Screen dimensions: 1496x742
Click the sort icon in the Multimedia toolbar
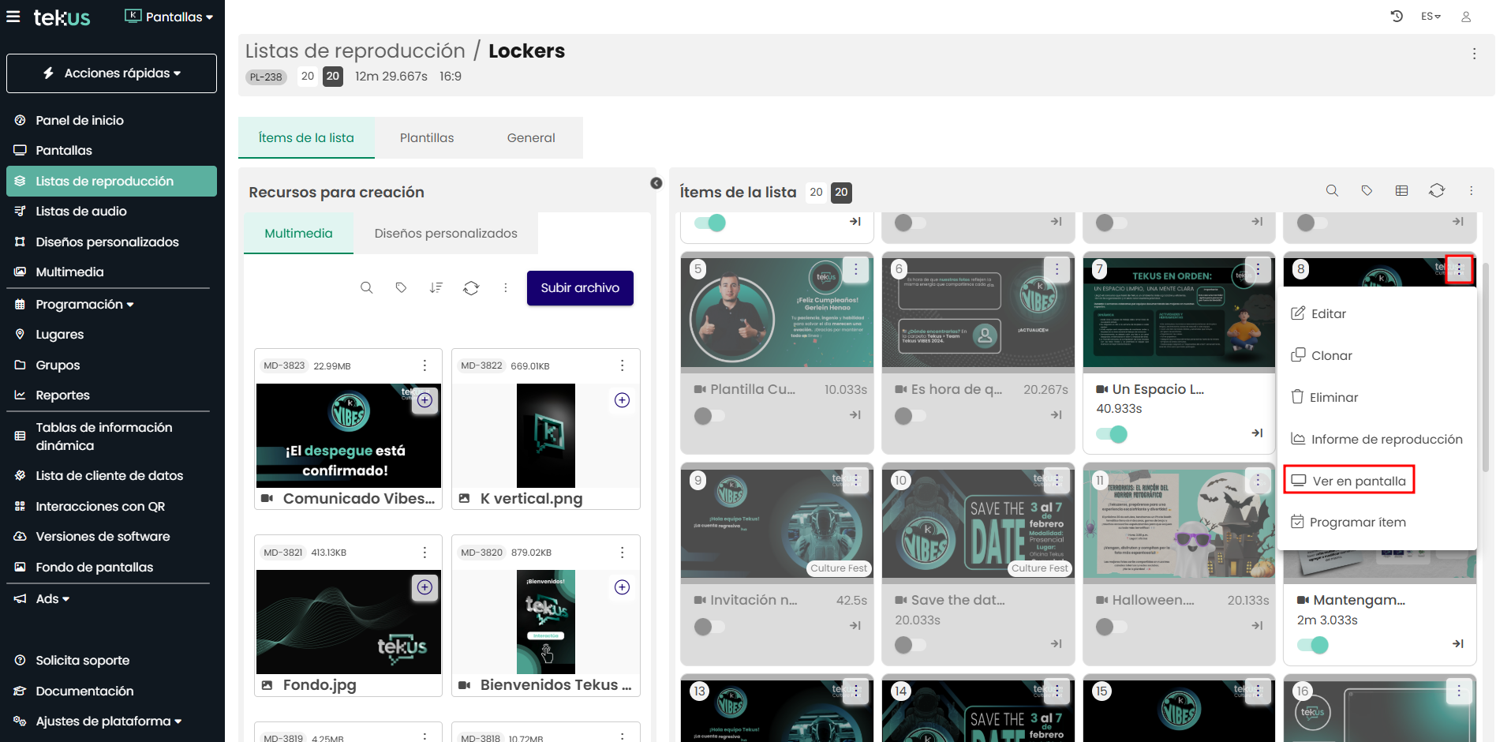(436, 288)
